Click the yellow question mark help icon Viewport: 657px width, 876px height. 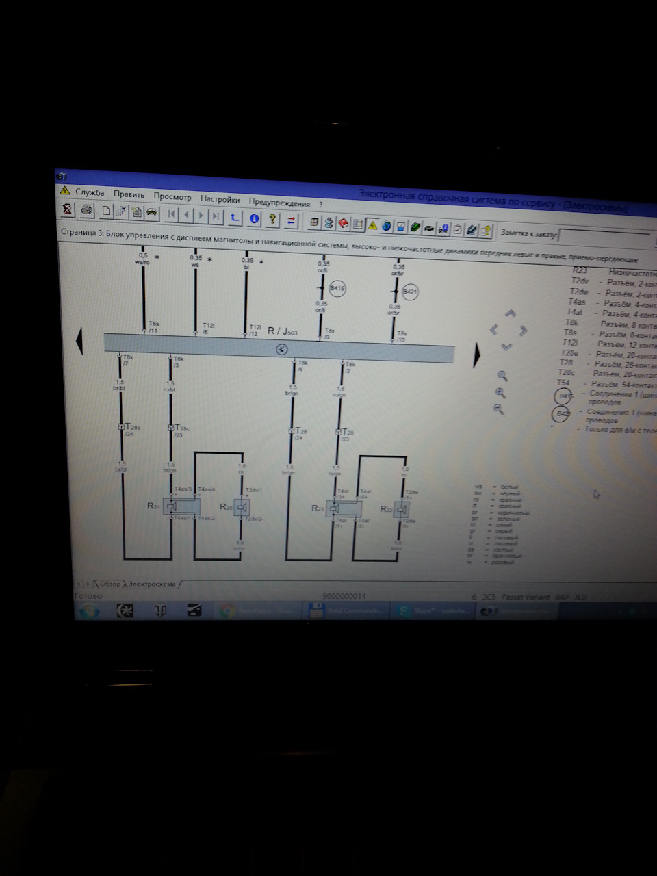(272, 220)
